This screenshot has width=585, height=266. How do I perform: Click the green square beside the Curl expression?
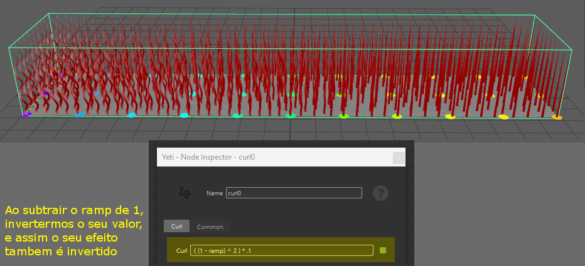[383, 250]
